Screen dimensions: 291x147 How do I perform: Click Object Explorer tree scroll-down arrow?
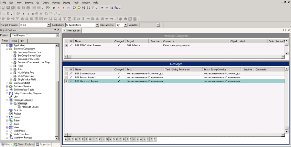(x=57, y=139)
